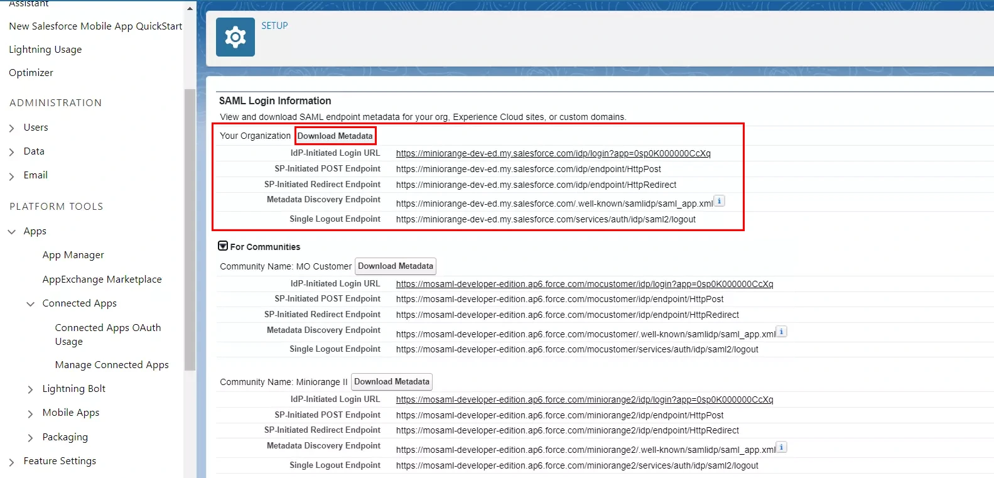Click mocustomer SP-Initiated POST Endpoint URL
The height and width of the screenshot is (478, 994).
[560, 299]
